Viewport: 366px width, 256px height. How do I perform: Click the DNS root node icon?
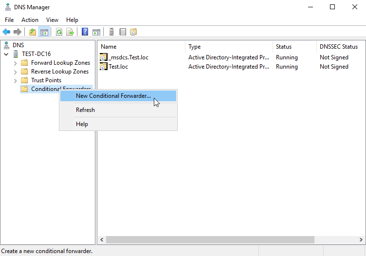[6, 45]
